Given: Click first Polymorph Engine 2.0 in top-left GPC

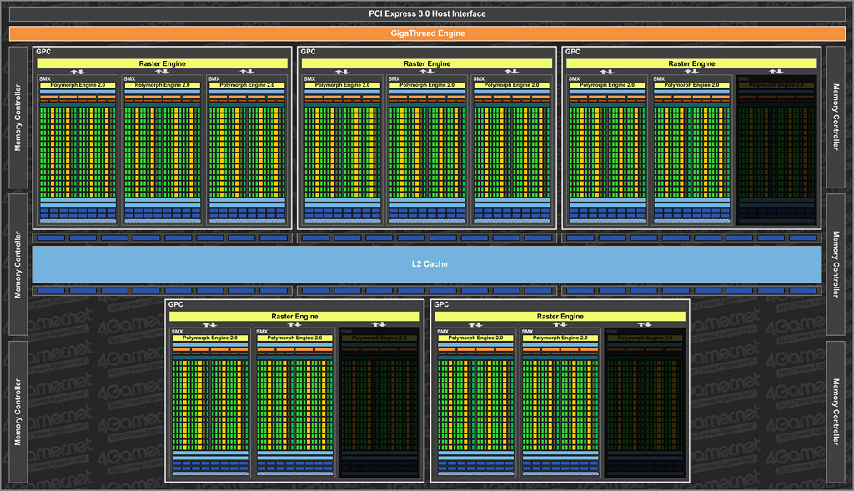Looking at the screenshot, I should (x=78, y=85).
